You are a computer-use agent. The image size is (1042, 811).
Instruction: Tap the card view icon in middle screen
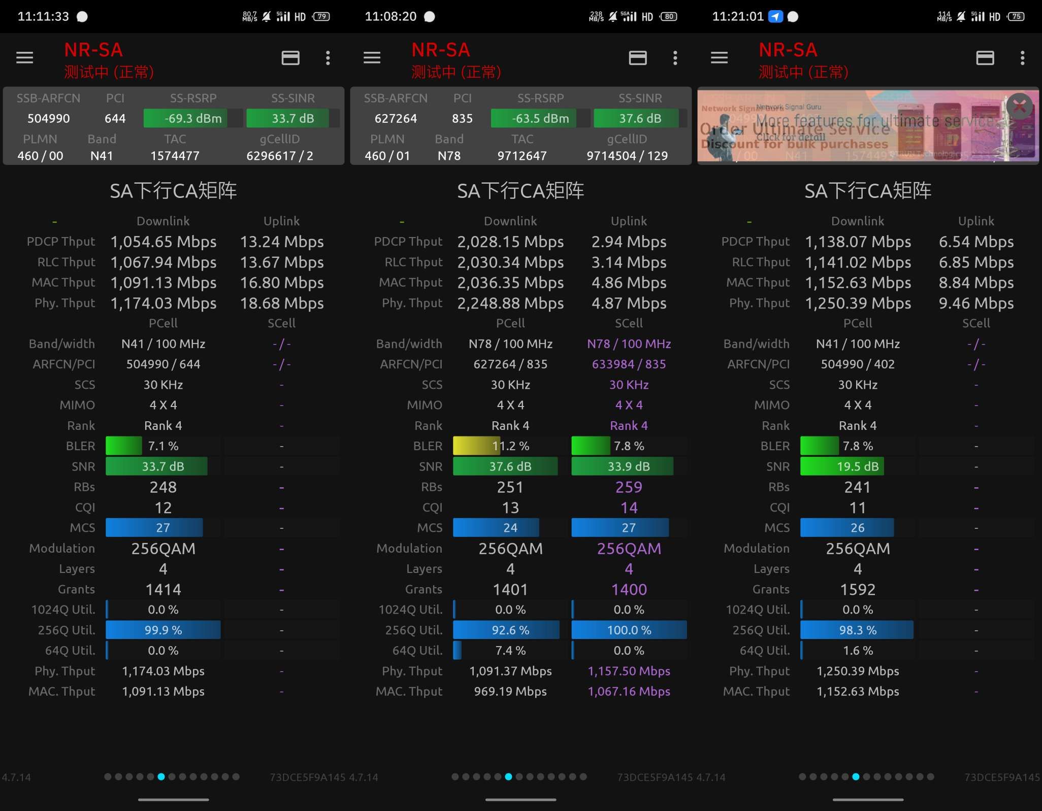(x=638, y=58)
